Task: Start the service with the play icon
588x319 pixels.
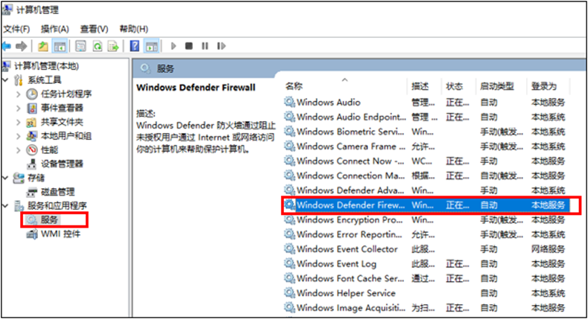Action: (174, 46)
